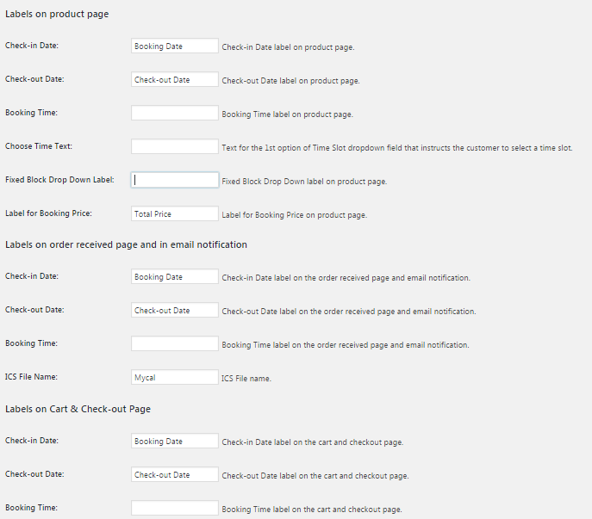This screenshot has width=592, height=519.
Task: Click the 'Labels on product page' heading
Action: (57, 15)
